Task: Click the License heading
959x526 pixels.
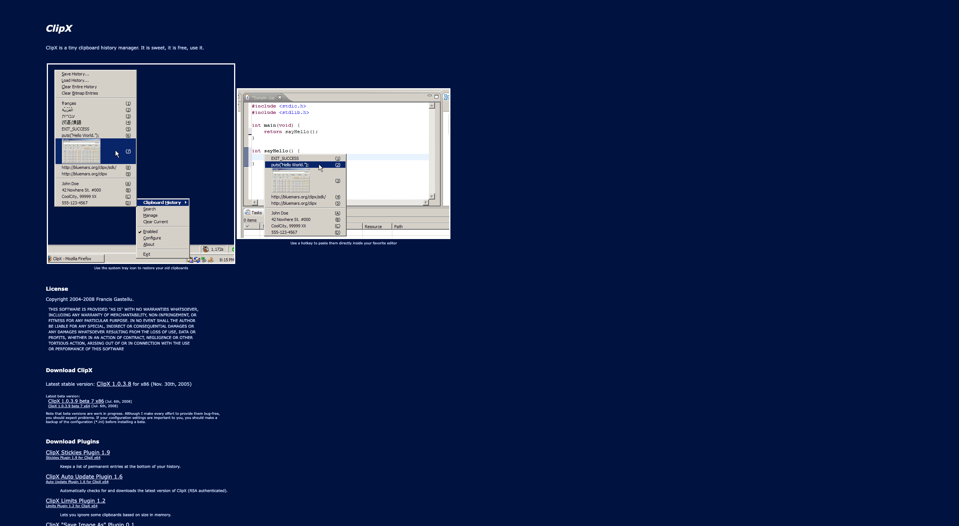Action: pos(57,289)
